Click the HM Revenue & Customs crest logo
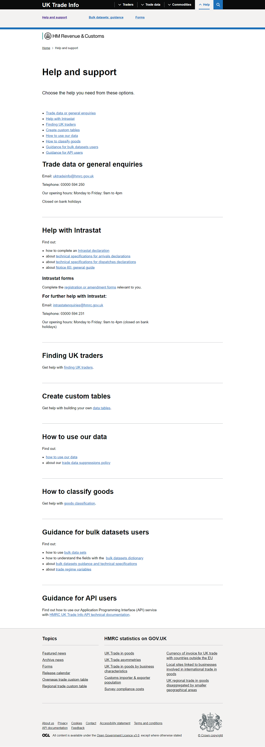The image size is (265, 747). pyautogui.click(x=48, y=36)
